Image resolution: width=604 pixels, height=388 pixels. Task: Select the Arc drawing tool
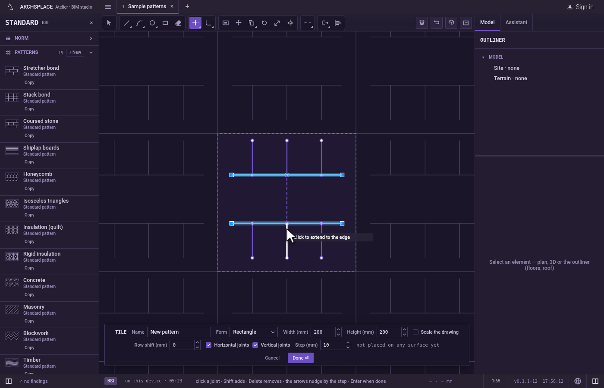coord(139,23)
